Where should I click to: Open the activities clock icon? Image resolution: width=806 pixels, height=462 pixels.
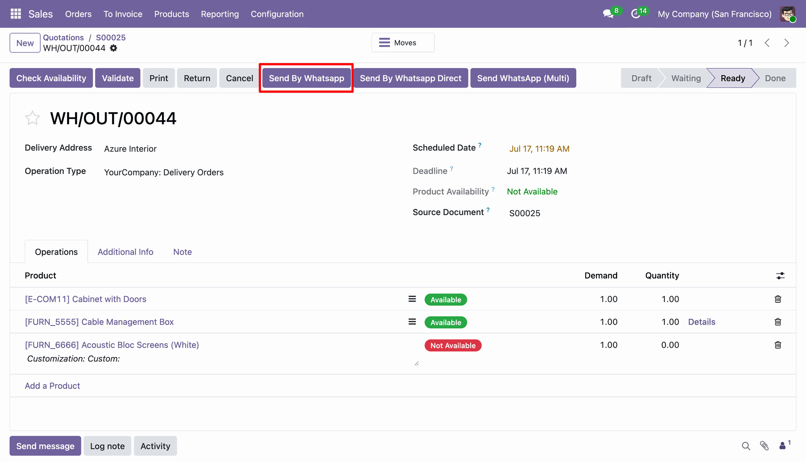point(636,14)
